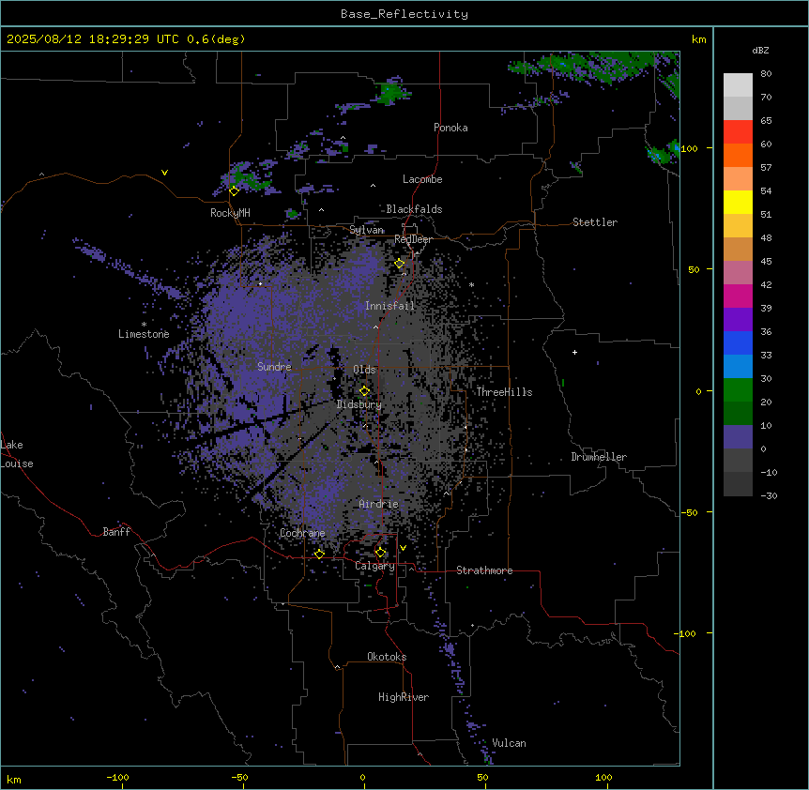Click the Banff label
This screenshot has height=790, width=809.
[116, 532]
